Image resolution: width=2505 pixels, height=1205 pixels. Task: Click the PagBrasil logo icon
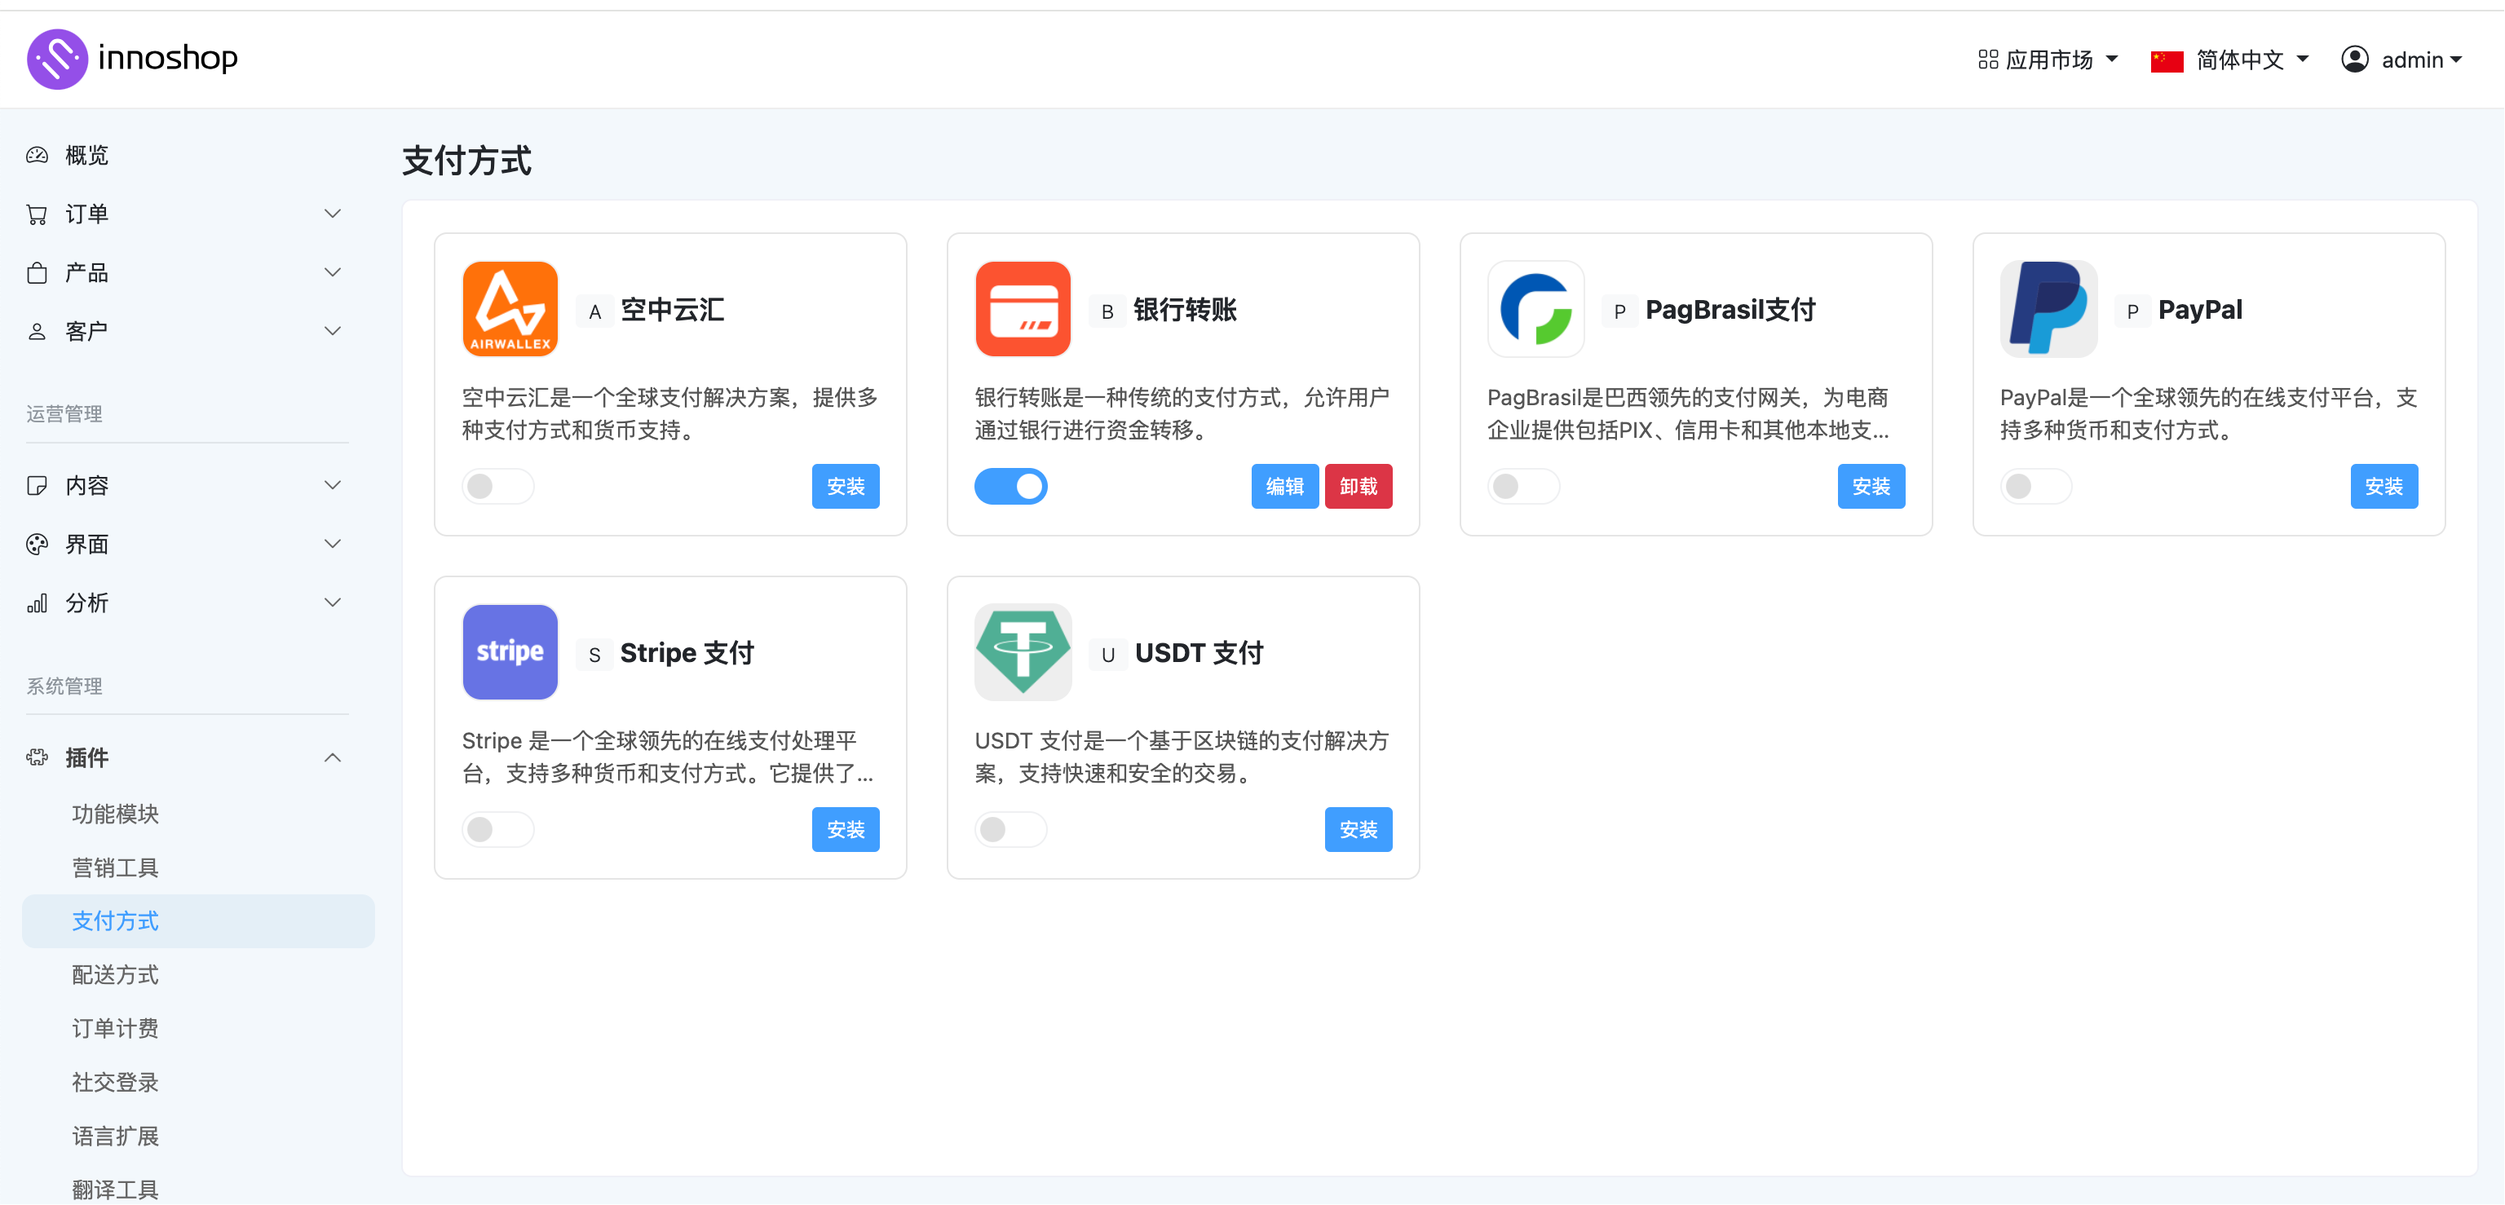[x=1535, y=309]
